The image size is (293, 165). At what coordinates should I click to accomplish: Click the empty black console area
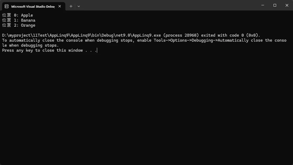[146, 111]
